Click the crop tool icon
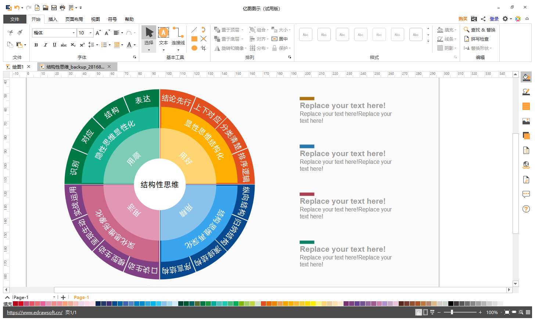 point(204,48)
